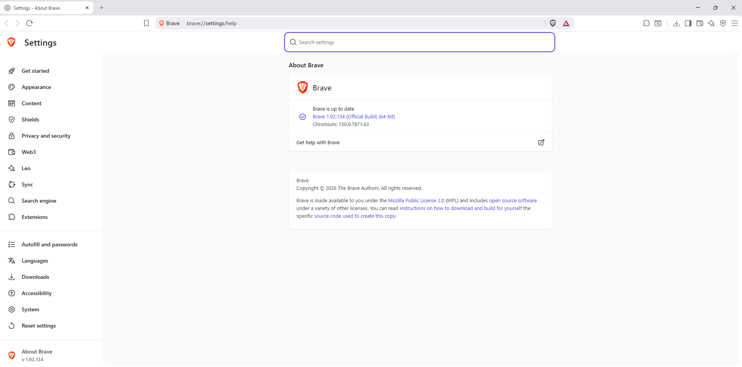Viewport: 742px width, 367px height.
Task: Click the external link icon for Get help
Action: 541,142
